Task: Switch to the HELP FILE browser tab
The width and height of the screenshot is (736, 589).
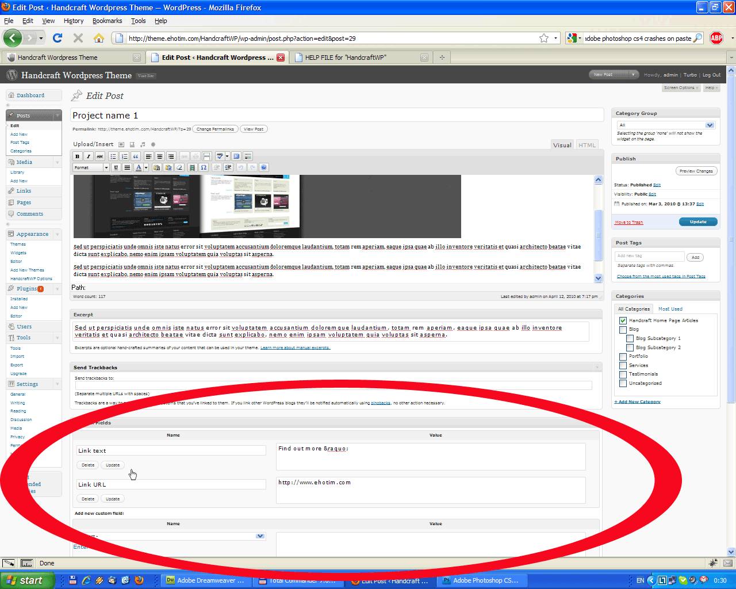Action: 361,58
